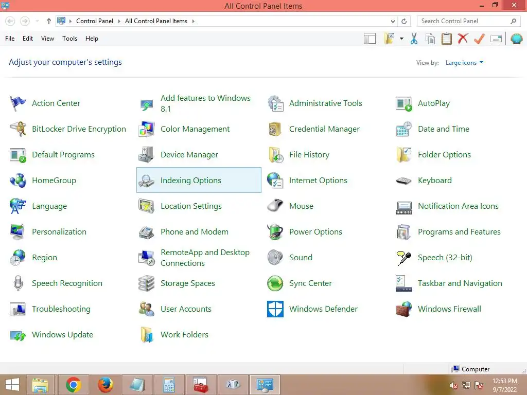Open the Language globe icon
This screenshot has height=395, width=527.
[x=17, y=206]
